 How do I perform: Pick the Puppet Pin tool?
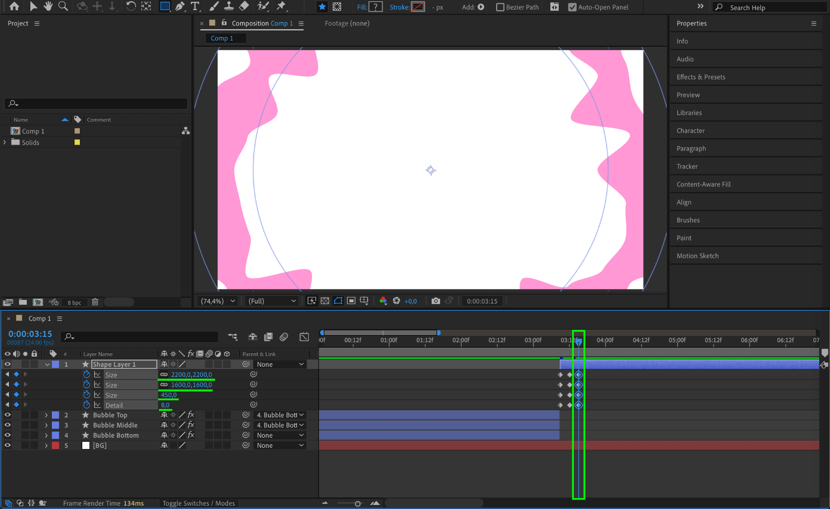click(281, 6)
